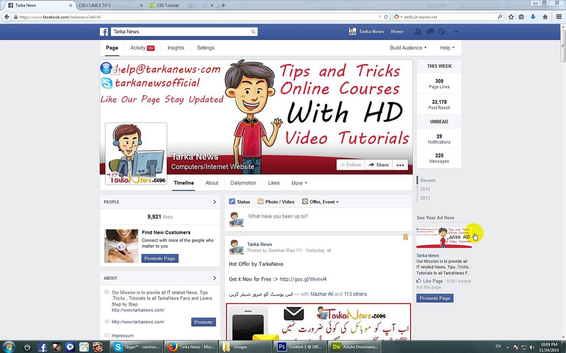
Task: Open Firefox hamburger menu
Action: (559, 17)
